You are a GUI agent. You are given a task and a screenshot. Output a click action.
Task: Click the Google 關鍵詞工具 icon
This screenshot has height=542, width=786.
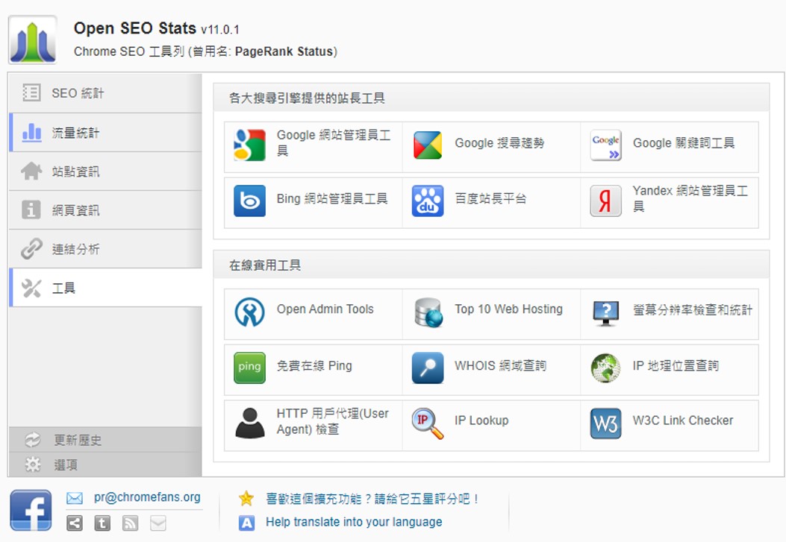(605, 145)
